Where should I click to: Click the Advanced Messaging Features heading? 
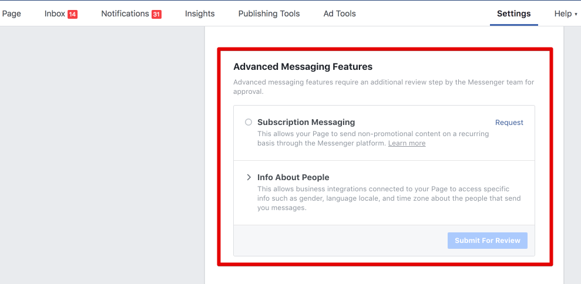(303, 67)
